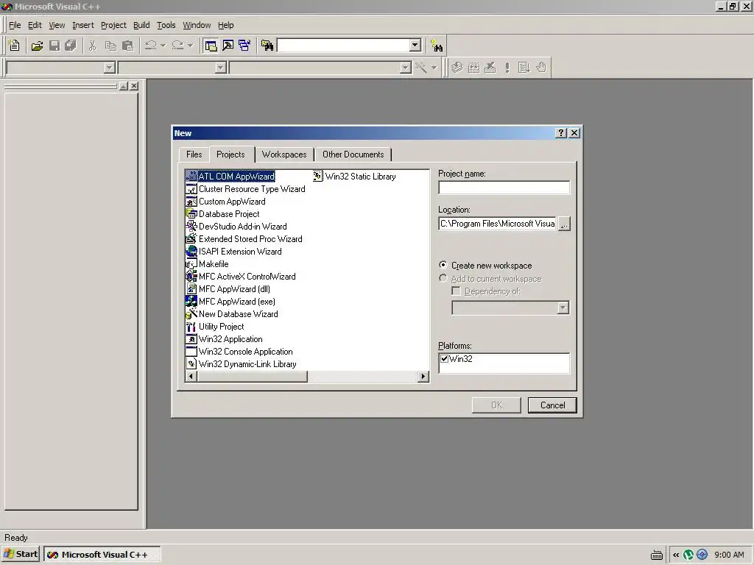Click the Cancel button in New dialog
Image resolution: width=754 pixels, height=565 pixels.
(552, 405)
